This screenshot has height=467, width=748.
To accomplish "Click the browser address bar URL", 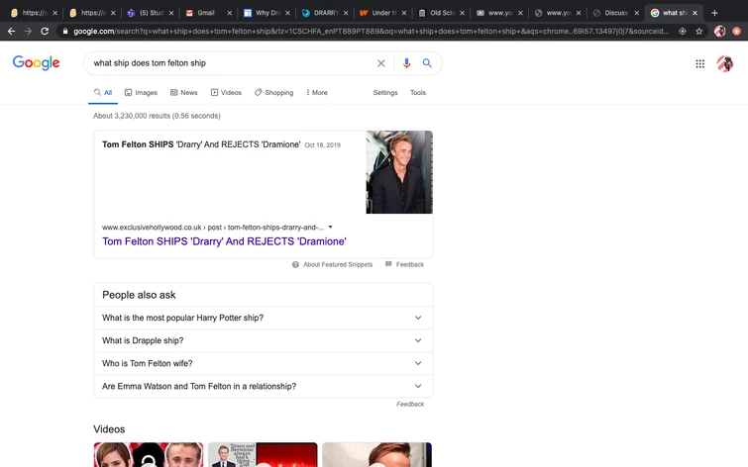I will 371,32.
